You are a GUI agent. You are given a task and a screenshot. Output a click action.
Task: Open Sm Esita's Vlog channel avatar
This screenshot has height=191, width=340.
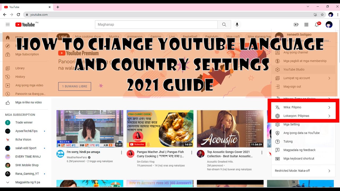click(130, 154)
